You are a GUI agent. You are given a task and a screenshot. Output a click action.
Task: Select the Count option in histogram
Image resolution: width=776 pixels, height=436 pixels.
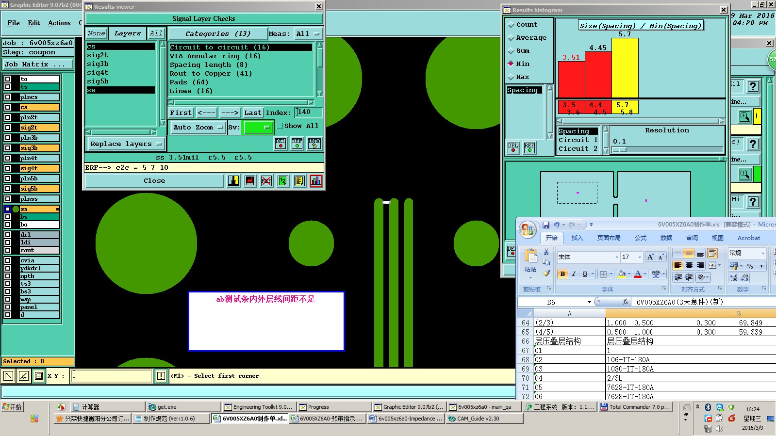[x=522, y=25]
